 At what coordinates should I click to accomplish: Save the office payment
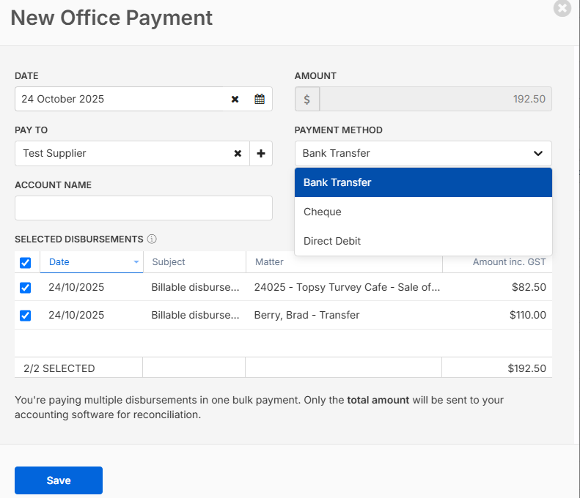(x=59, y=480)
